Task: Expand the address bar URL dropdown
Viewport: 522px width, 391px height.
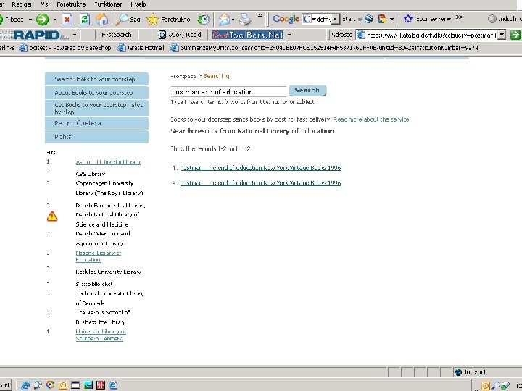Action: (502, 35)
